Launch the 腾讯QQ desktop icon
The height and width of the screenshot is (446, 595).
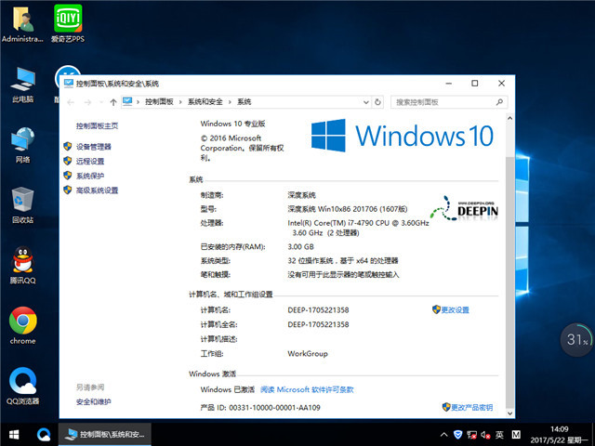[x=22, y=266]
